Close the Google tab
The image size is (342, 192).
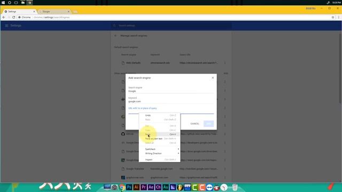[x=68, y=11]
